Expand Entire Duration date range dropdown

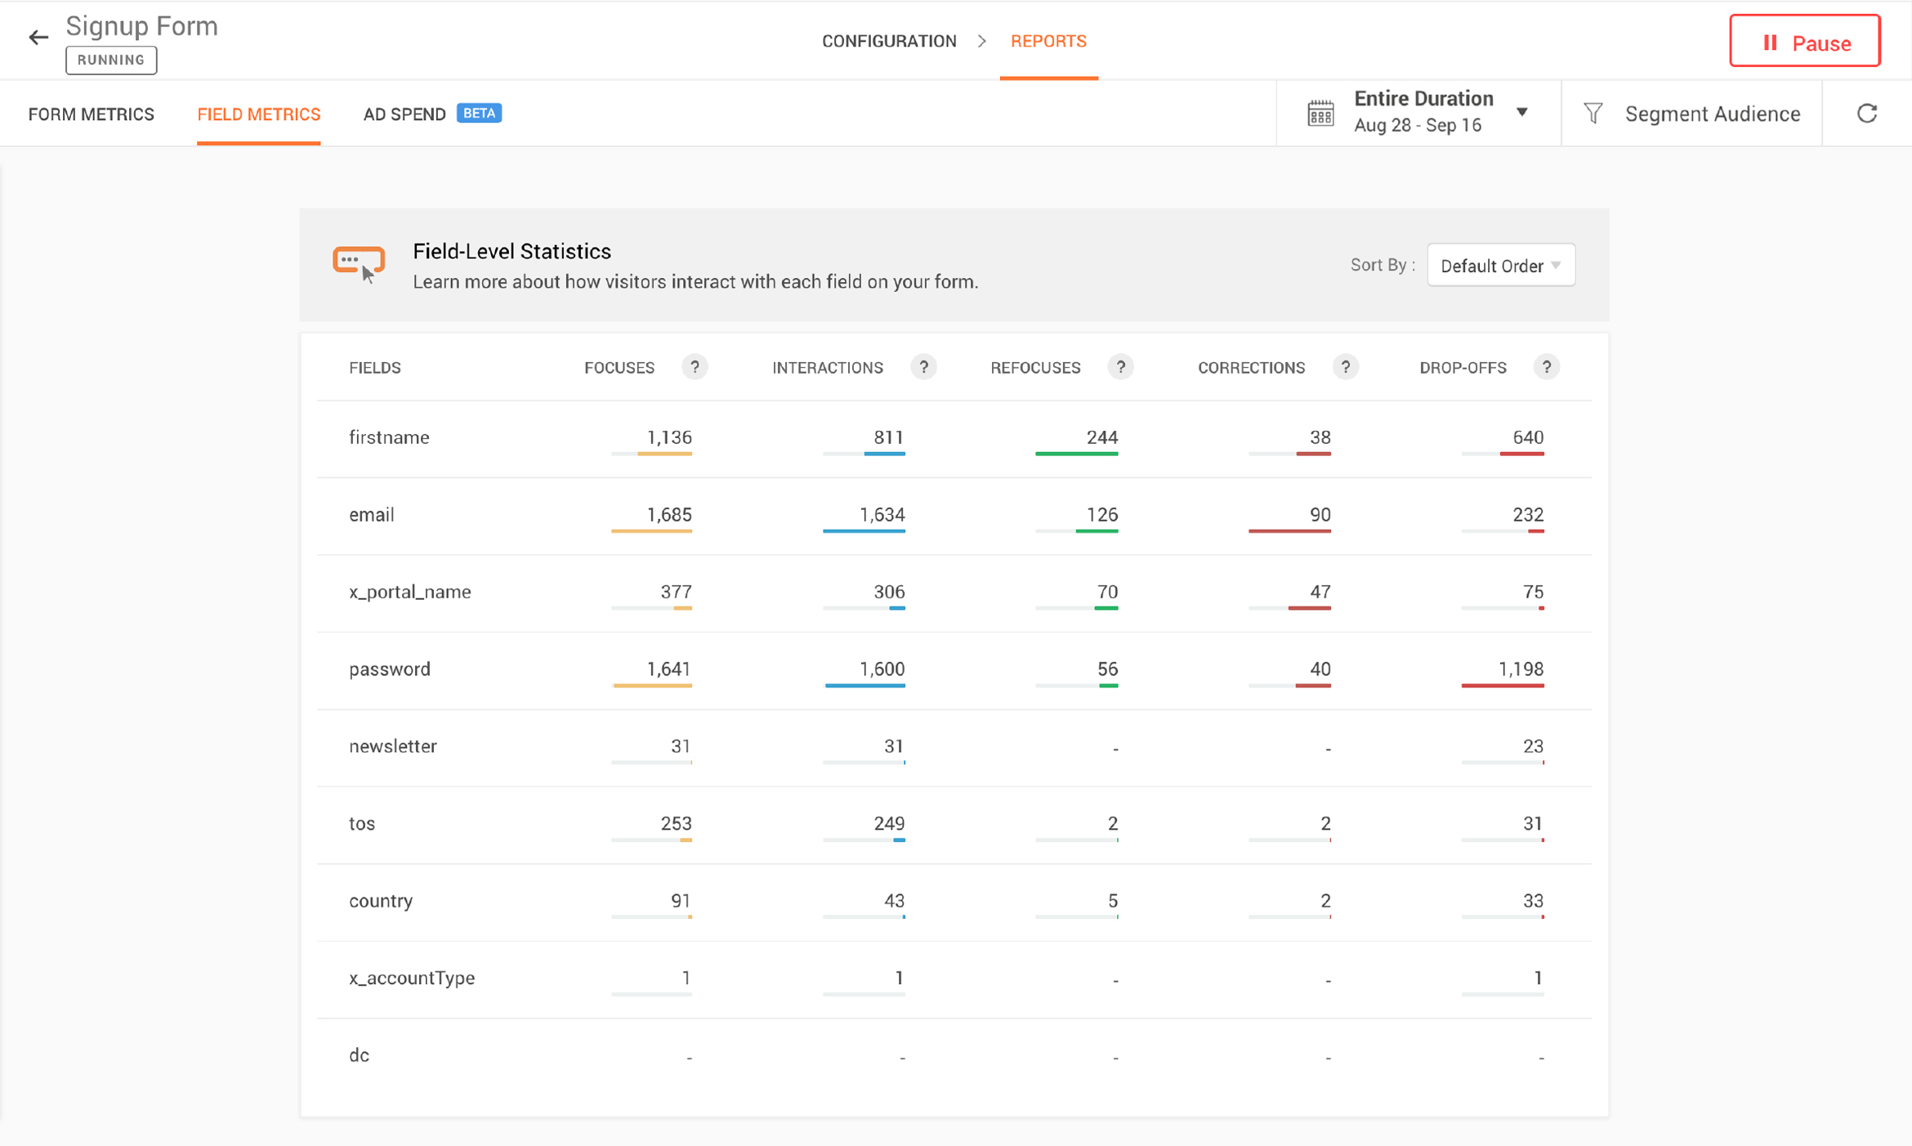pos(1521,112)
